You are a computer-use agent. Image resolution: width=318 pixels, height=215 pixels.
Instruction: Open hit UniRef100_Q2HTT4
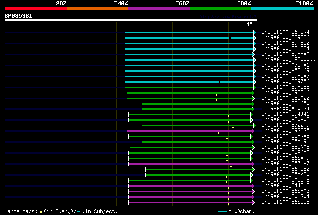click(x=285, y=49)
